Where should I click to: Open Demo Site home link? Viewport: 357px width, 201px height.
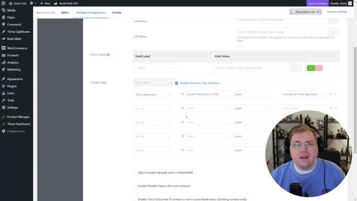pos(17,3)
